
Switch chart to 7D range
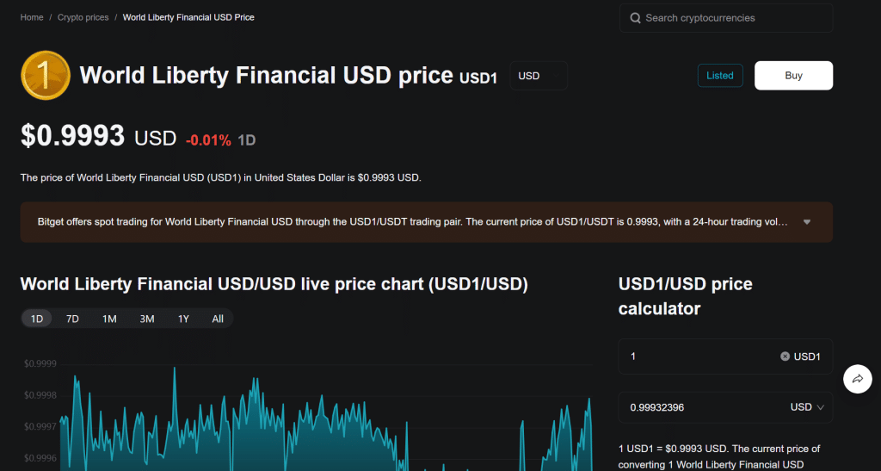pos(72,319)
